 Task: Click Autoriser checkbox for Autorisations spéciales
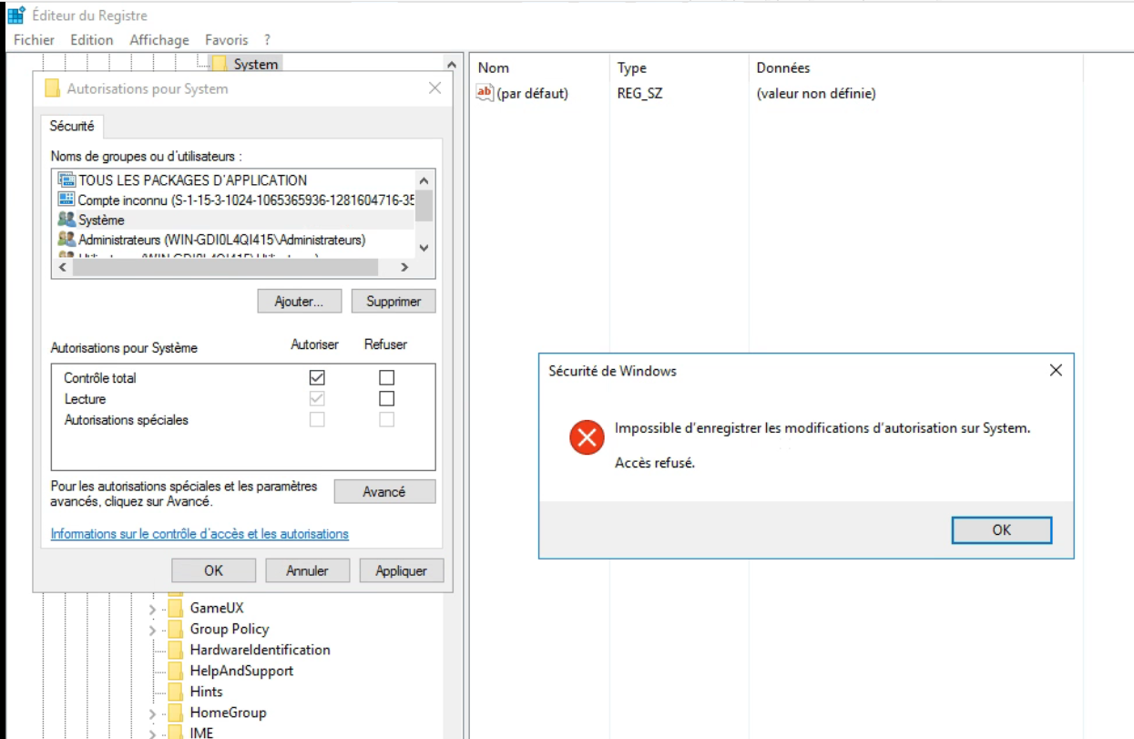click(x=317, y=419)
